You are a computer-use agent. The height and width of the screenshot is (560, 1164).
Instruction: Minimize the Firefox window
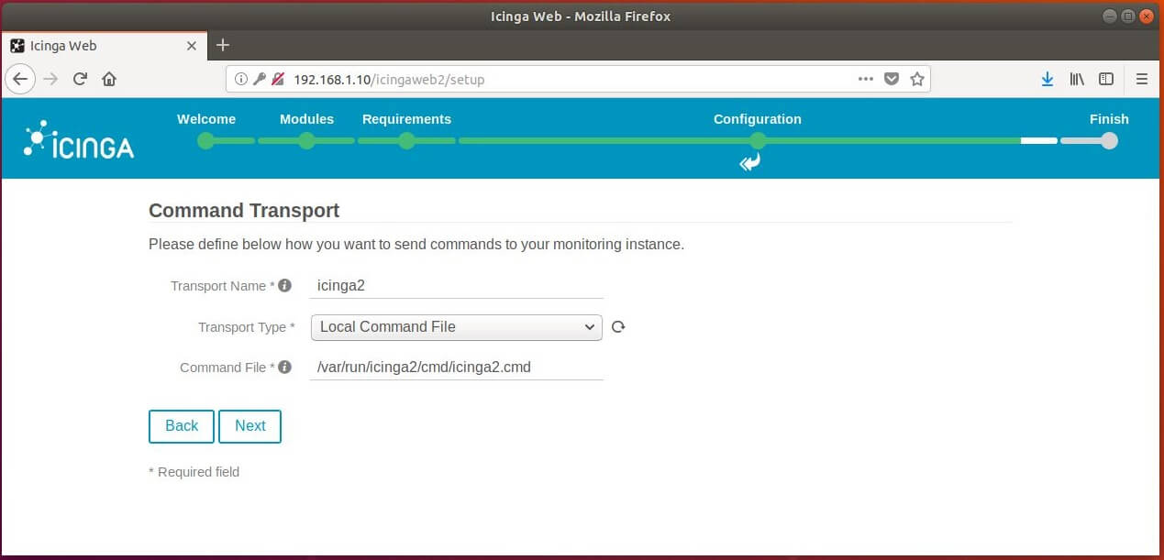pyautogui.click(x=1110, y=16)
